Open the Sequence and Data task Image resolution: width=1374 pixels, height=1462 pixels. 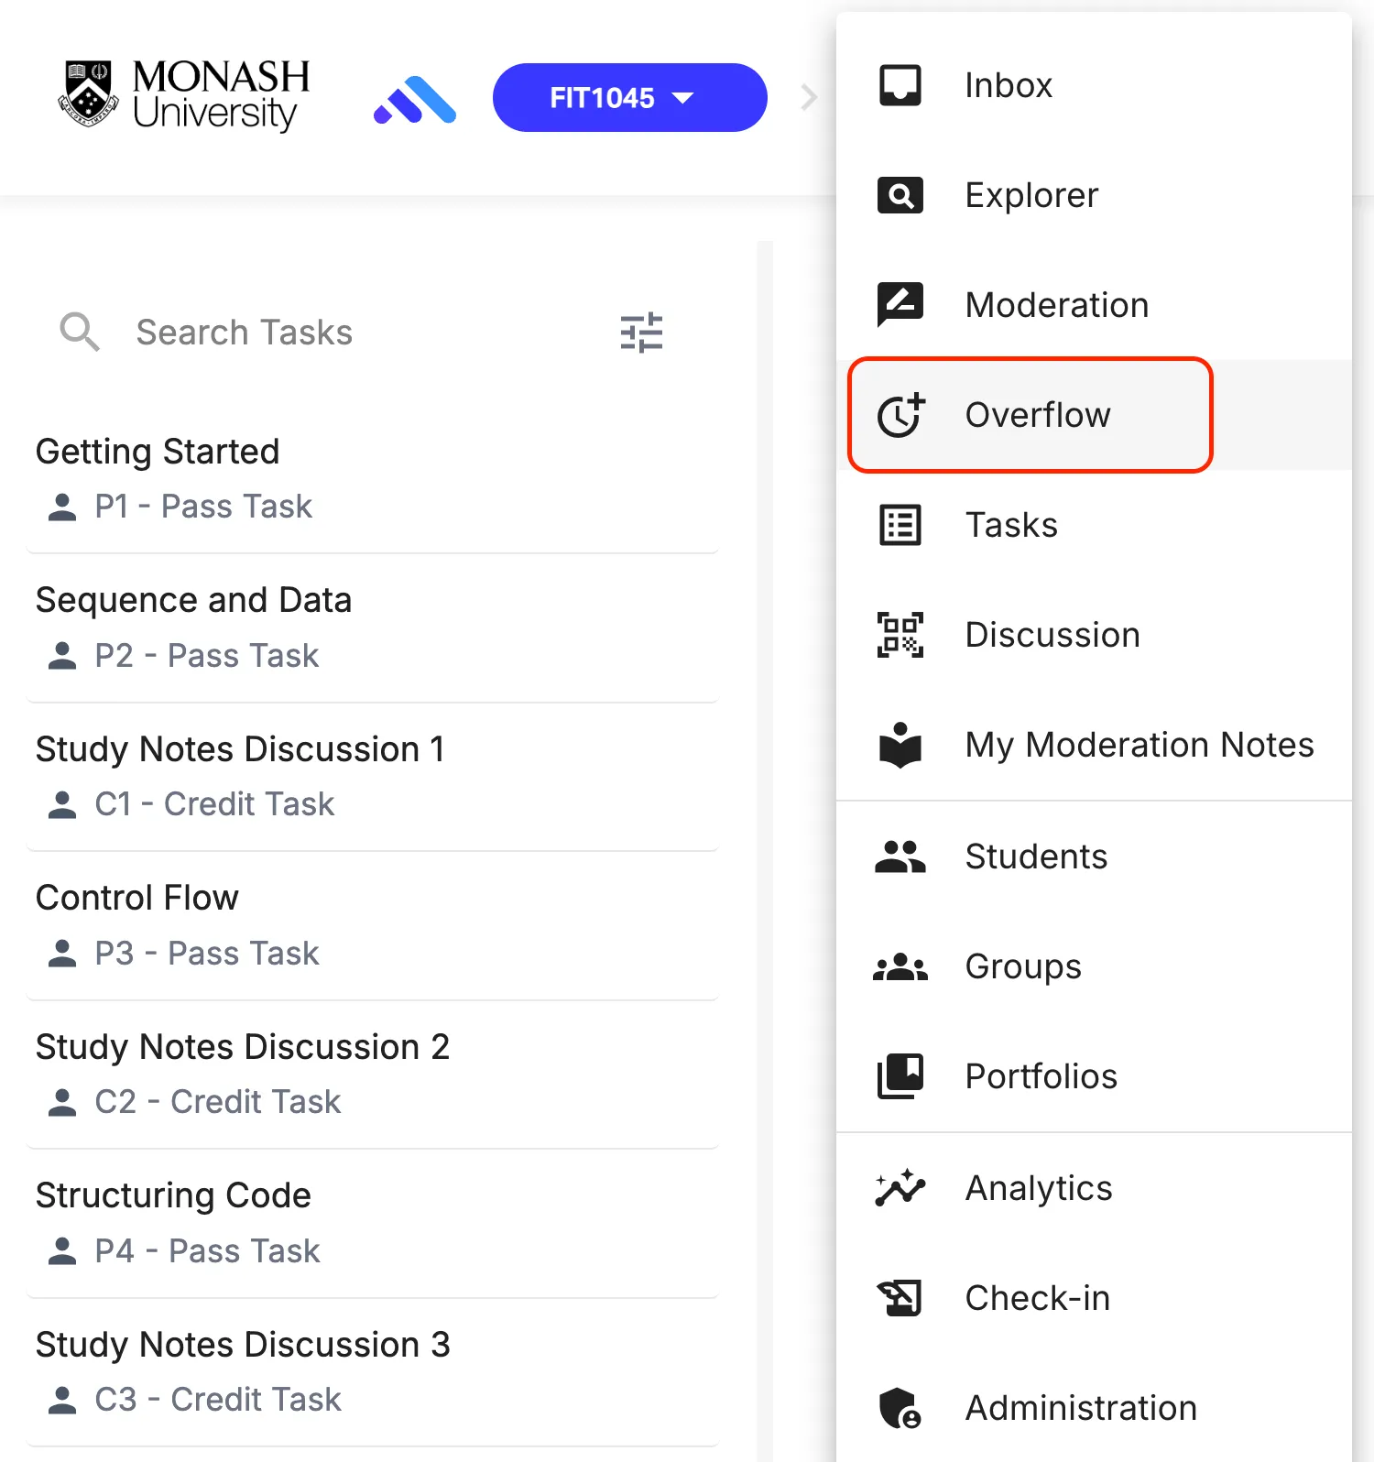pos(373,628)
